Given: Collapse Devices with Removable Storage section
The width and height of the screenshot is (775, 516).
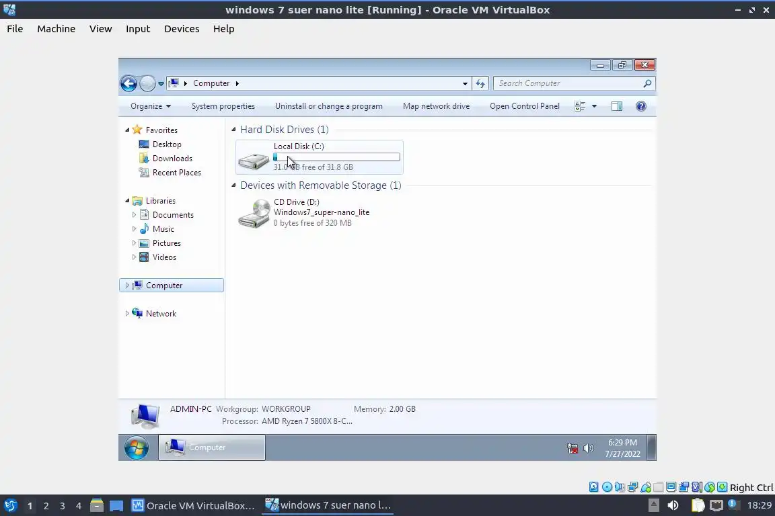Looking at the screenshot, I should [x=234, y=185].
